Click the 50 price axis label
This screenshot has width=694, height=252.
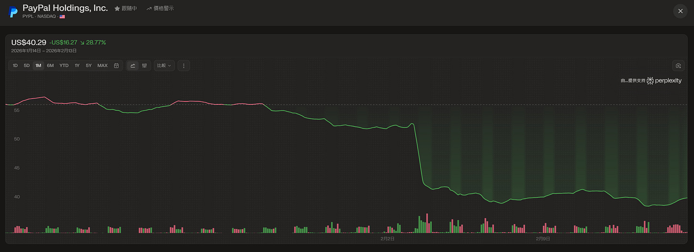(x=16, y=139)
